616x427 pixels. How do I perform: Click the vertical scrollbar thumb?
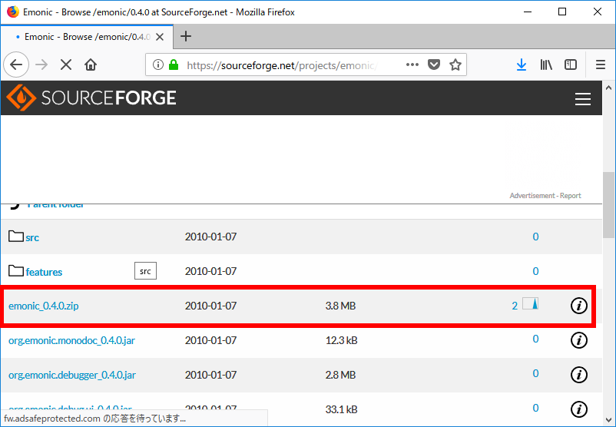click(609, 204)
